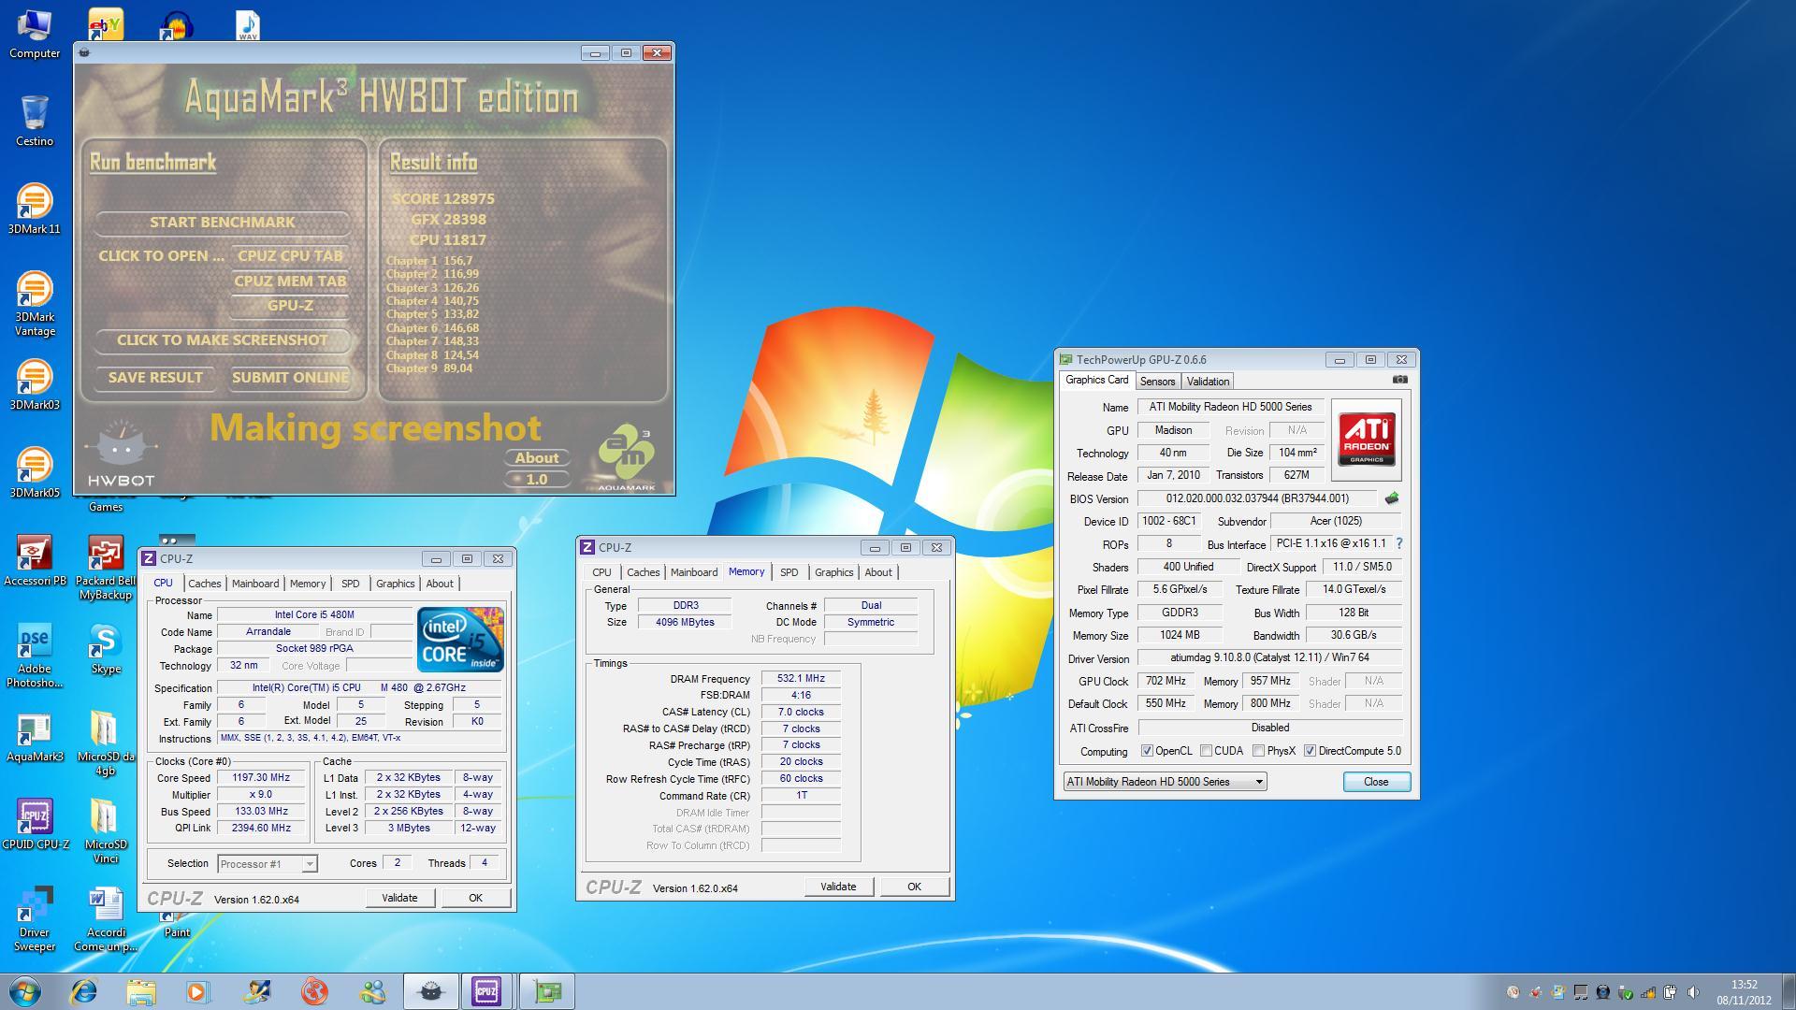Open the Computer desktop icon
Image resolution: width=1796 pixels, height=1010 pixels.
click(x=35, y=34)
